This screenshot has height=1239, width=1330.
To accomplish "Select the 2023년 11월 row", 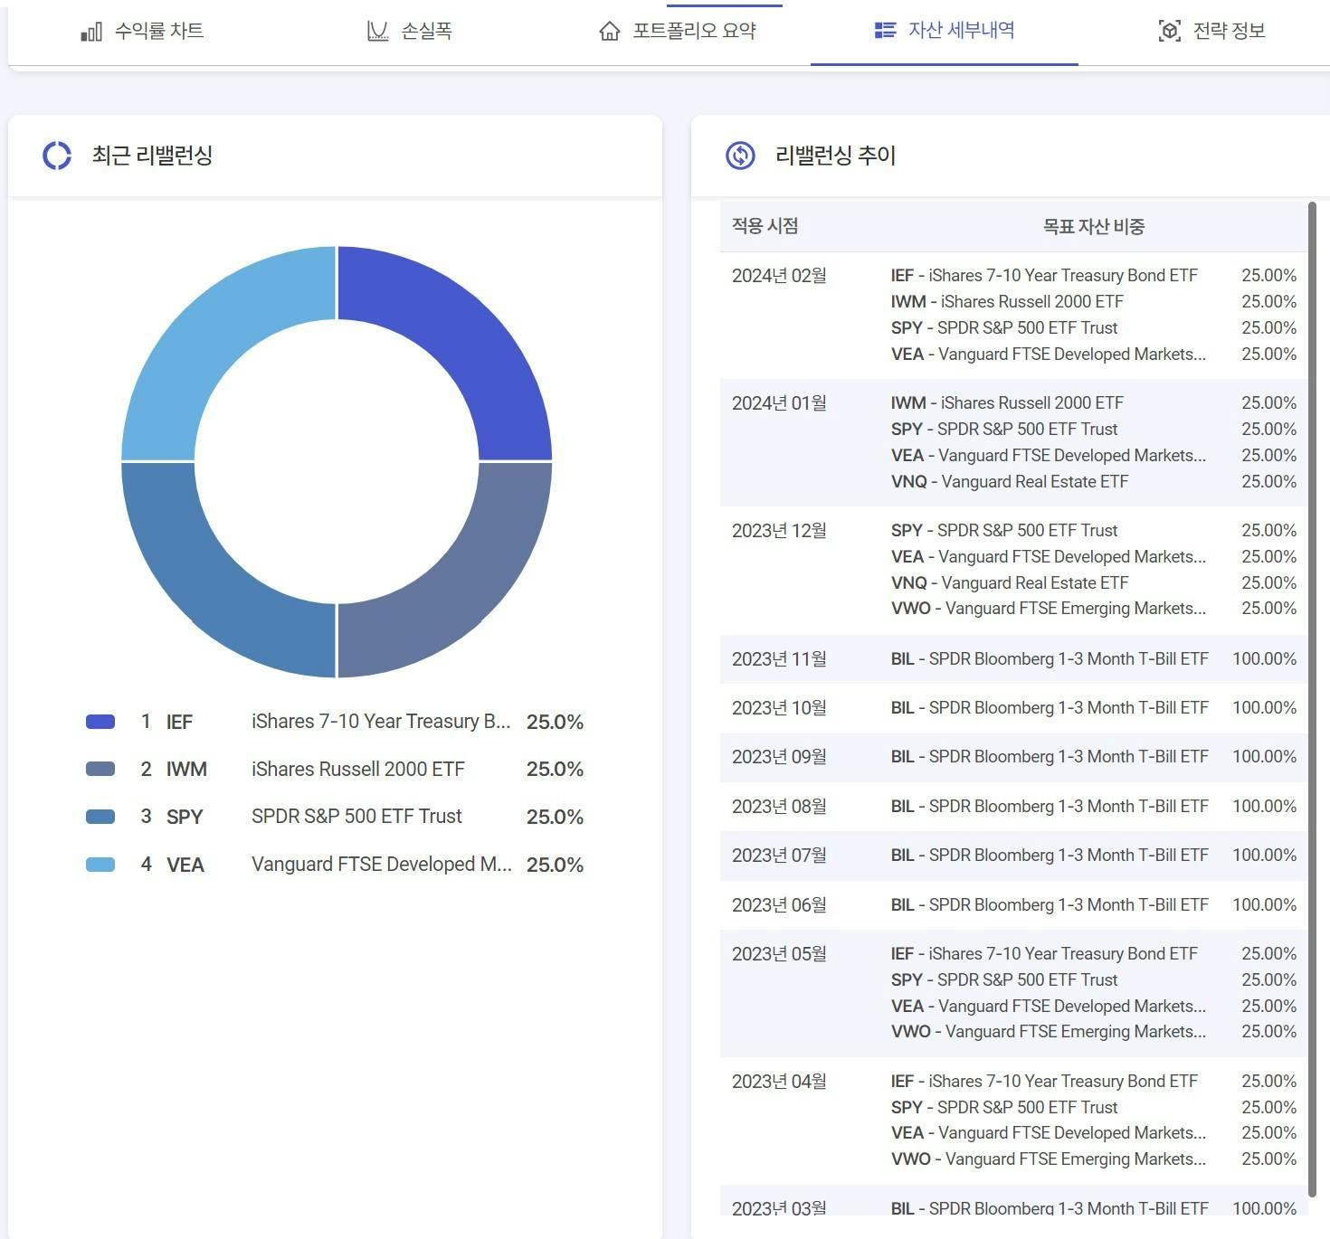I will coord(1014,659).
